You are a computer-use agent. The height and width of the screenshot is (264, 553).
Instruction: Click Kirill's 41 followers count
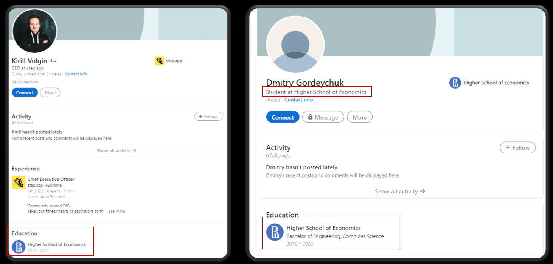pos(22,123)
